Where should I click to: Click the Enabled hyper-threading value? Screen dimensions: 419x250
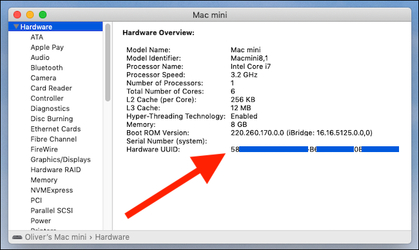coord(244,116)
